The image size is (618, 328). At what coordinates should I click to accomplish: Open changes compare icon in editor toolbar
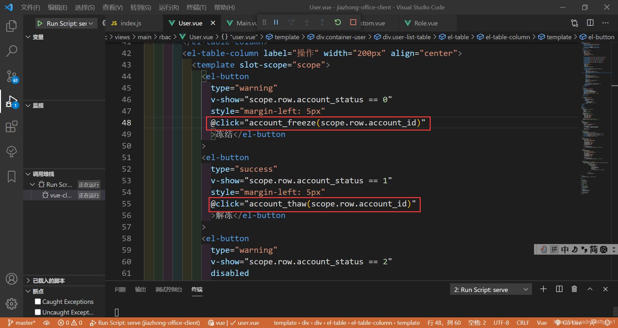click(575, 23)
